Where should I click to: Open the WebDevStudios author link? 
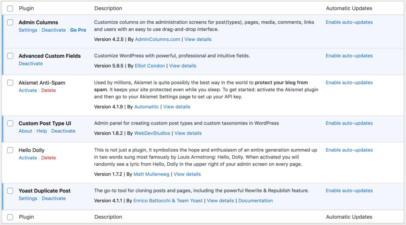pyautogui.click(x=152, y=133)
